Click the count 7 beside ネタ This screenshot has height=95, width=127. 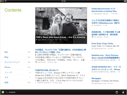pyautogui.click(x=30, y=78)
